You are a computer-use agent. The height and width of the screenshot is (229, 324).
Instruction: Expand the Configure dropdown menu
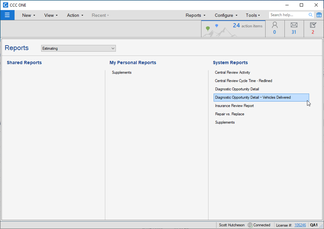(x=226, y=15)
